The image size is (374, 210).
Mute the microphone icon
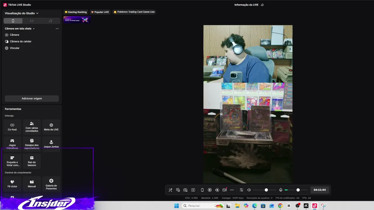281,190
